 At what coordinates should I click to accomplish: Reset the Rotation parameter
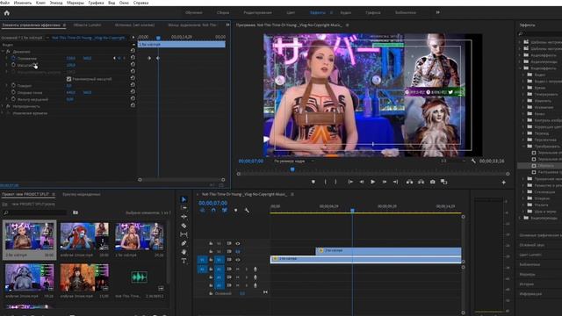point(133,85)
